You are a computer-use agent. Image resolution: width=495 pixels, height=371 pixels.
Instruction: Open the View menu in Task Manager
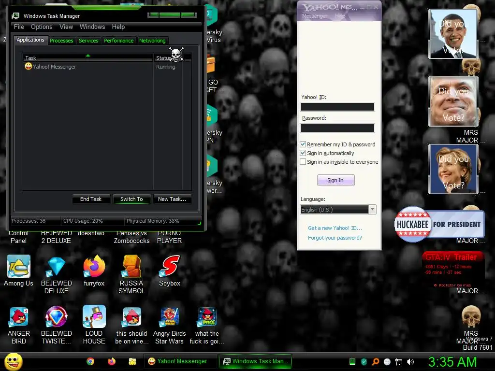(x=66, y=27)
